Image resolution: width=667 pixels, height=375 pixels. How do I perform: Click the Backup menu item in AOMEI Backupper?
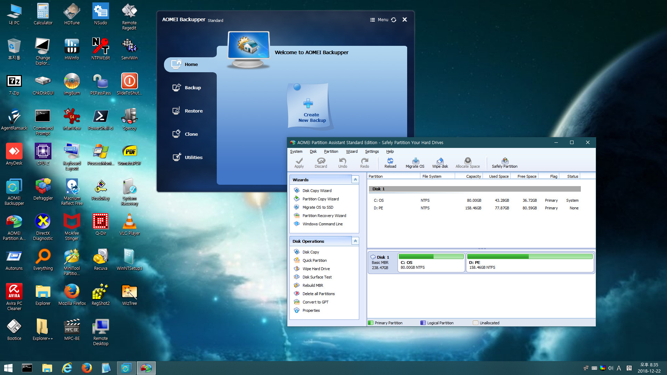tap(192, 87)
